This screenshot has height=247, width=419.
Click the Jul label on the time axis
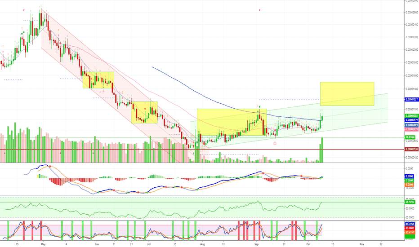coord(149,244)
